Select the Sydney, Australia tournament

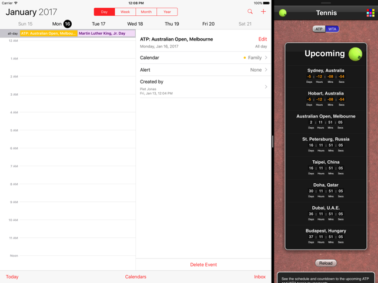(x=326, y=76)
